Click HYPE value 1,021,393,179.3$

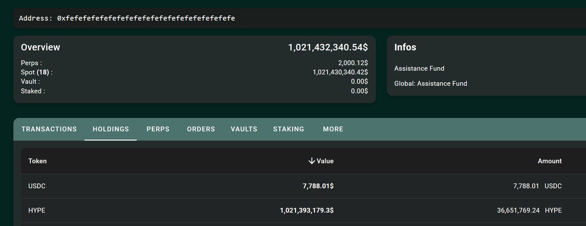(307, 210)
